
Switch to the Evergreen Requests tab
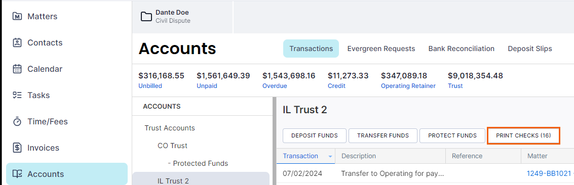pyautogui.click(x=381, y=49)
